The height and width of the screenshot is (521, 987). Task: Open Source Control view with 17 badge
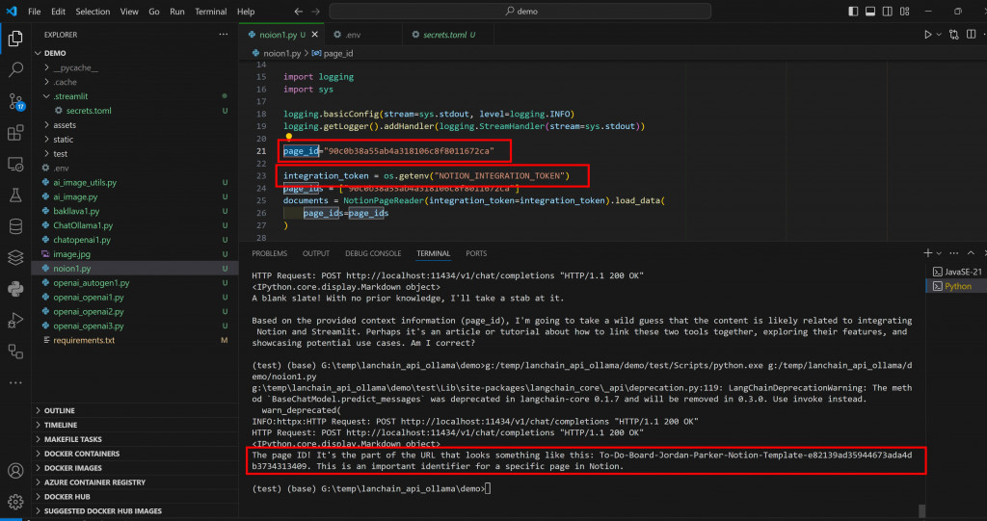[x=15, y=101]
